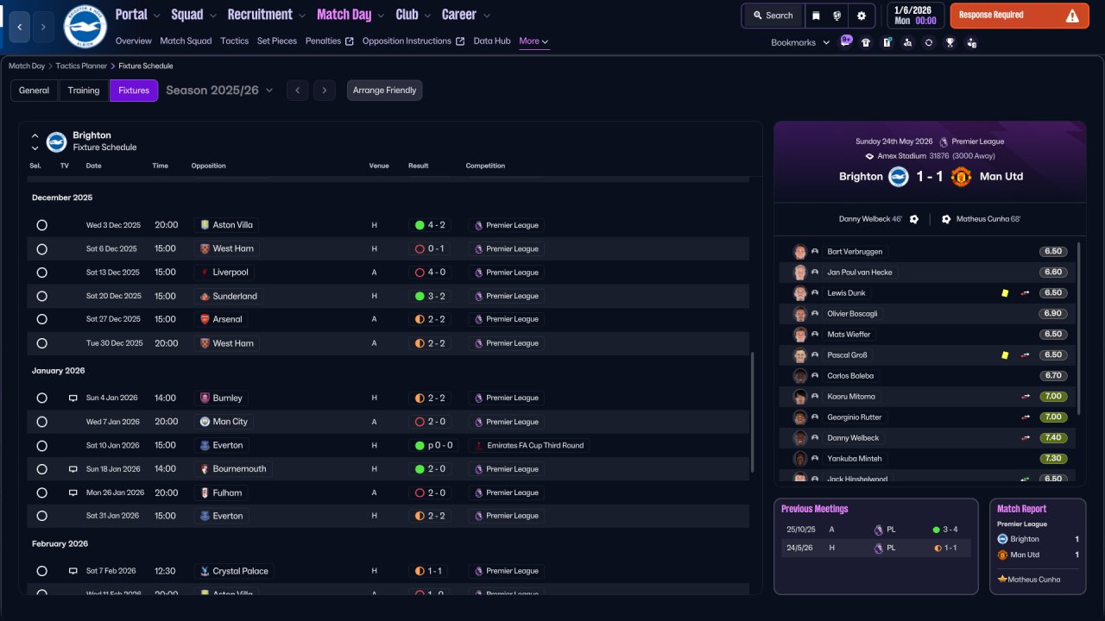
Task: Open the Season 2025/26 dropdown
Action: 219,91
